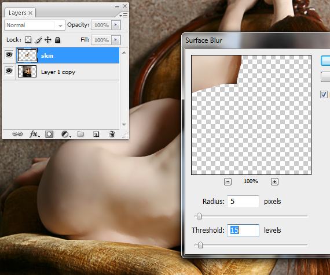Viewport: 330px width, 275px height.
Task: Lock image pixels brush icon
Action: pos(38,40)
